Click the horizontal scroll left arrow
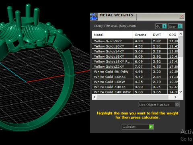 click(94, 97)
